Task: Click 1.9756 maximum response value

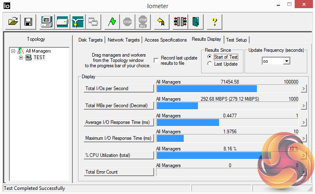Action: [230, 132]
